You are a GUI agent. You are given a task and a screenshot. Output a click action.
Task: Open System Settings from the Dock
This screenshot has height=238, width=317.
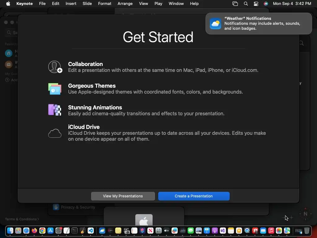point(59,231)
